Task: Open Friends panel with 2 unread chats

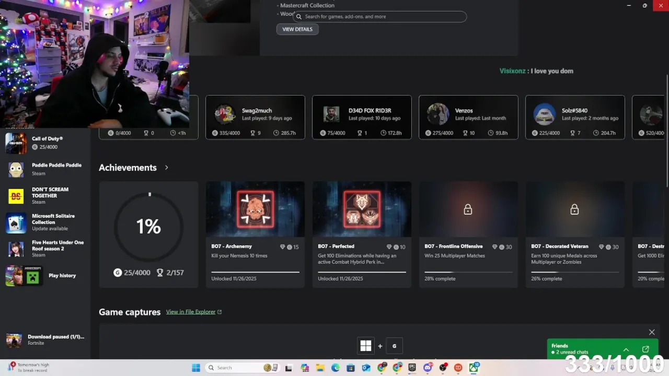Action: coord(570,349)
